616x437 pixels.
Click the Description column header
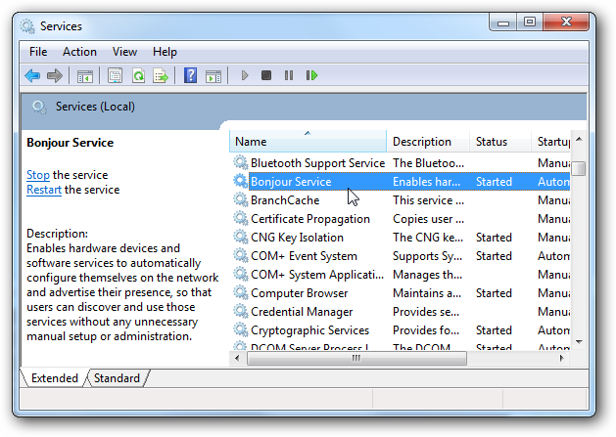tap(428, 141)
